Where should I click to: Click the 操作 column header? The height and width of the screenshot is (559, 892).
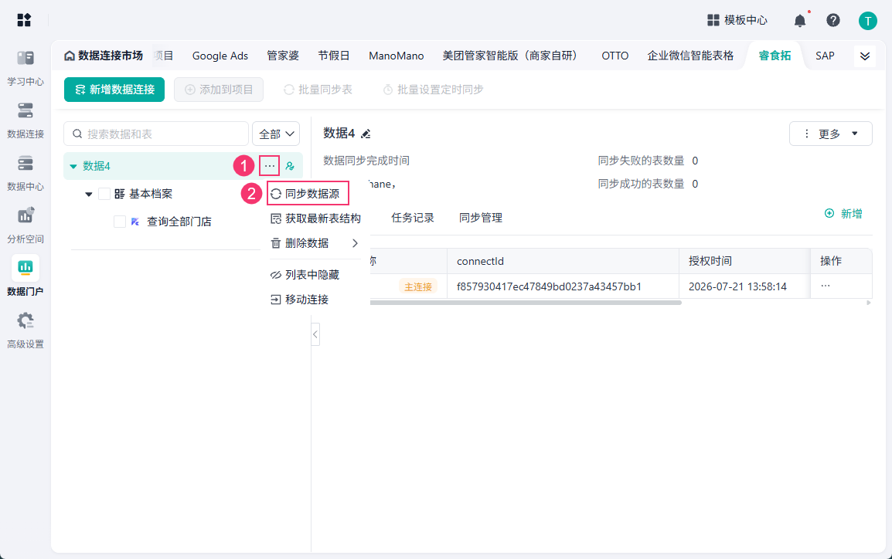click(831, 261)
